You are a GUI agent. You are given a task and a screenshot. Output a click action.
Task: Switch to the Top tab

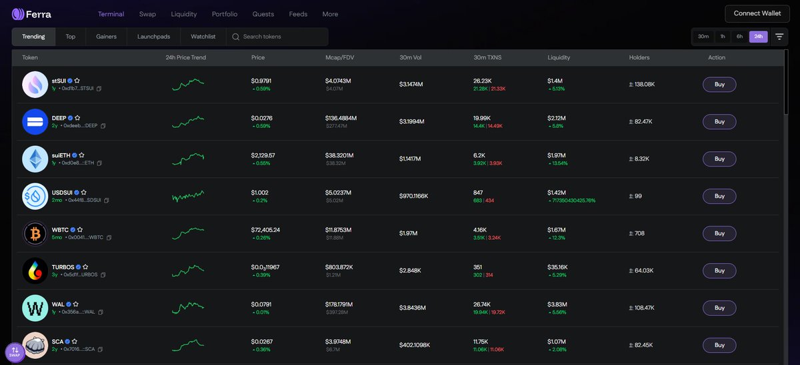[x=71, y=37]
